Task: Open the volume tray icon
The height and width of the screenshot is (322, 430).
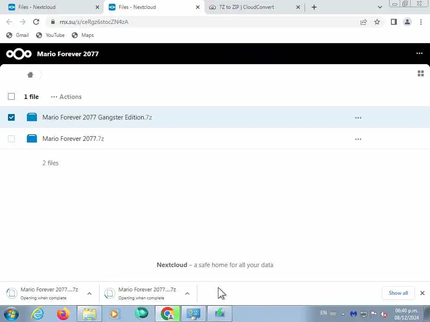Action: click(384, 314)
